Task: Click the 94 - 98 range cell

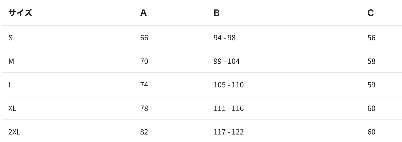Action: point(224,38)
